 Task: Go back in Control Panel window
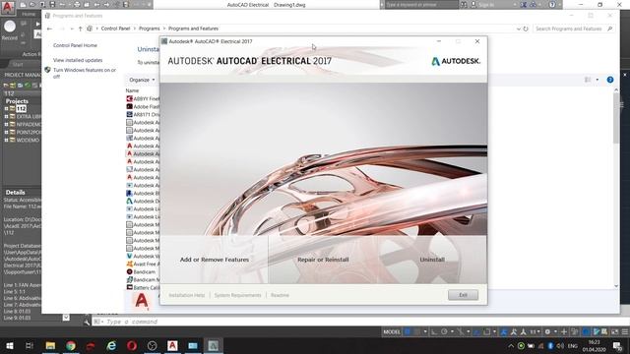[49, 29]
